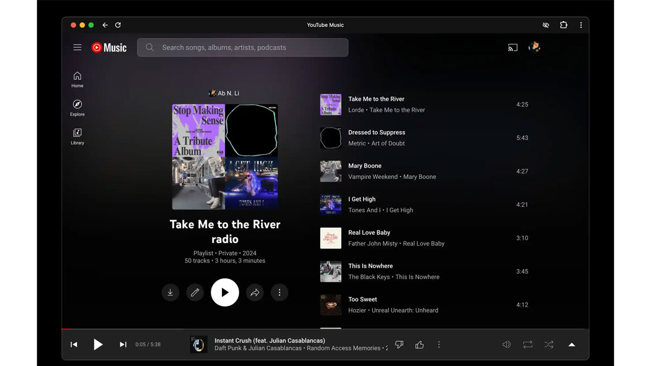
Task: Select the Too Sweet song title
Action: pyautogui.click(x=362, y=299)
